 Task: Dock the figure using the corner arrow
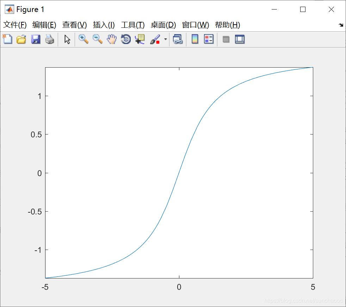click(341, 25)
